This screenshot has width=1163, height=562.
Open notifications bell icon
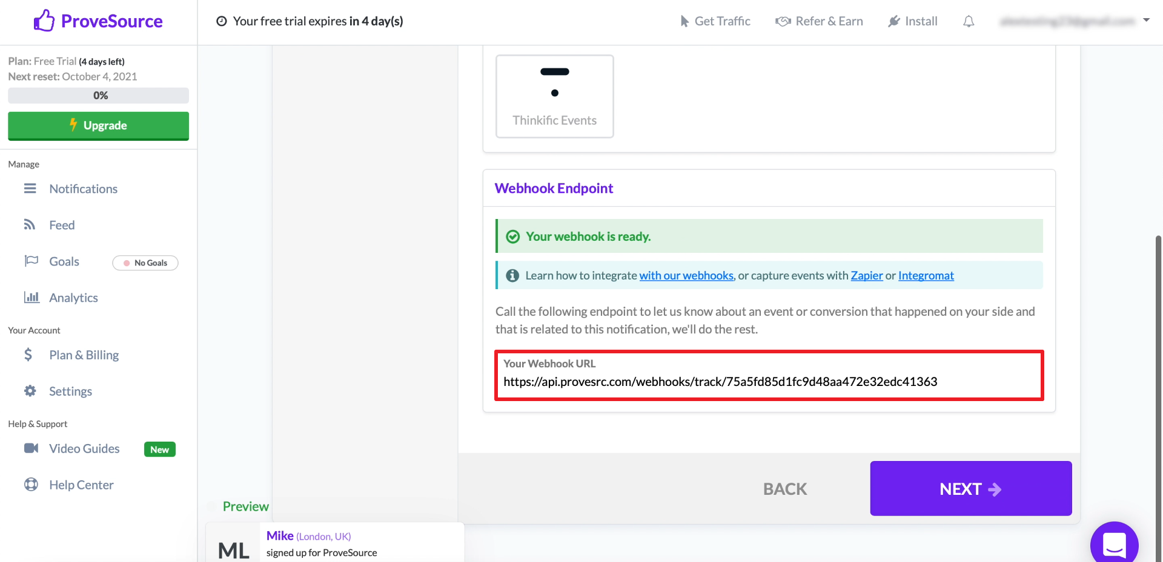969,21
